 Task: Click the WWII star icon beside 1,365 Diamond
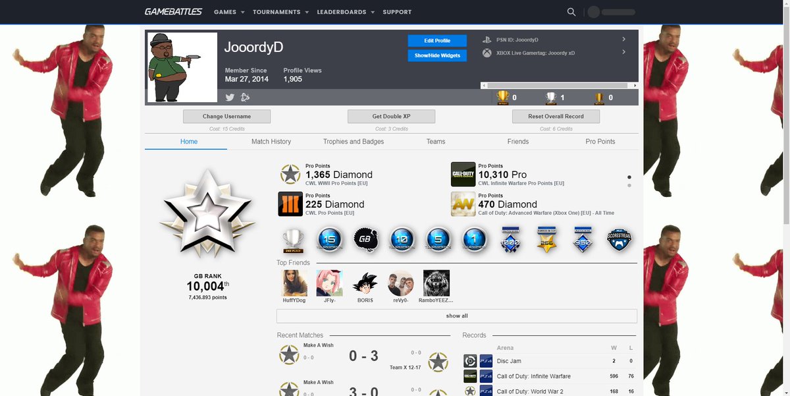[x=289, y=175]
